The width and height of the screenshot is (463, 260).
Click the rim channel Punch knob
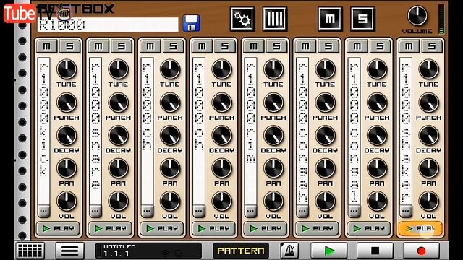(x=273, y=103)
